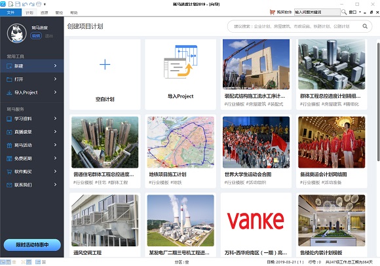Expand the 新建 sidebar chevron
380x266 pixels.
(x=55, y=66)
